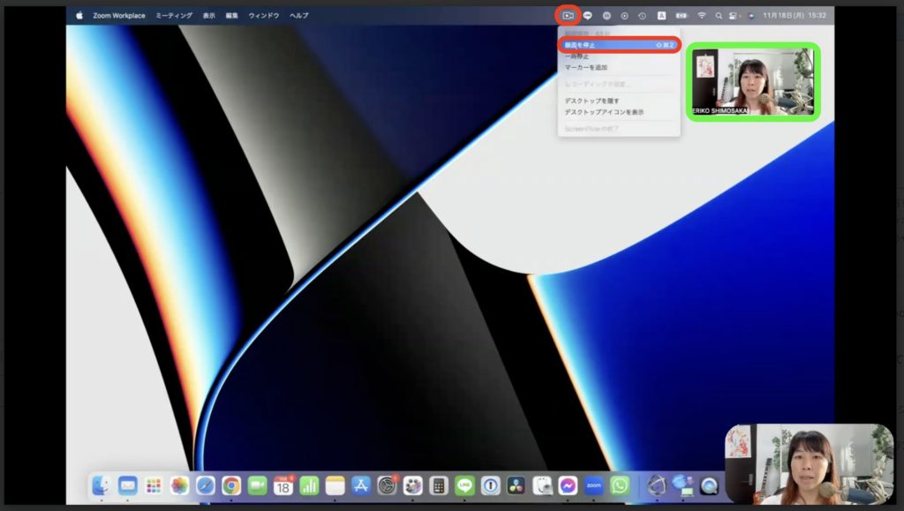The width and height of the screenshot is (904, 511).
Task: Open the ウィンドウ menu in menu bar
Action: 265,15
